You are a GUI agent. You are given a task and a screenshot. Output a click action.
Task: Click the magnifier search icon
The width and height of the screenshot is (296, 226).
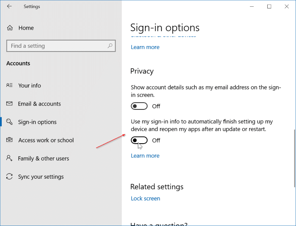110,46
